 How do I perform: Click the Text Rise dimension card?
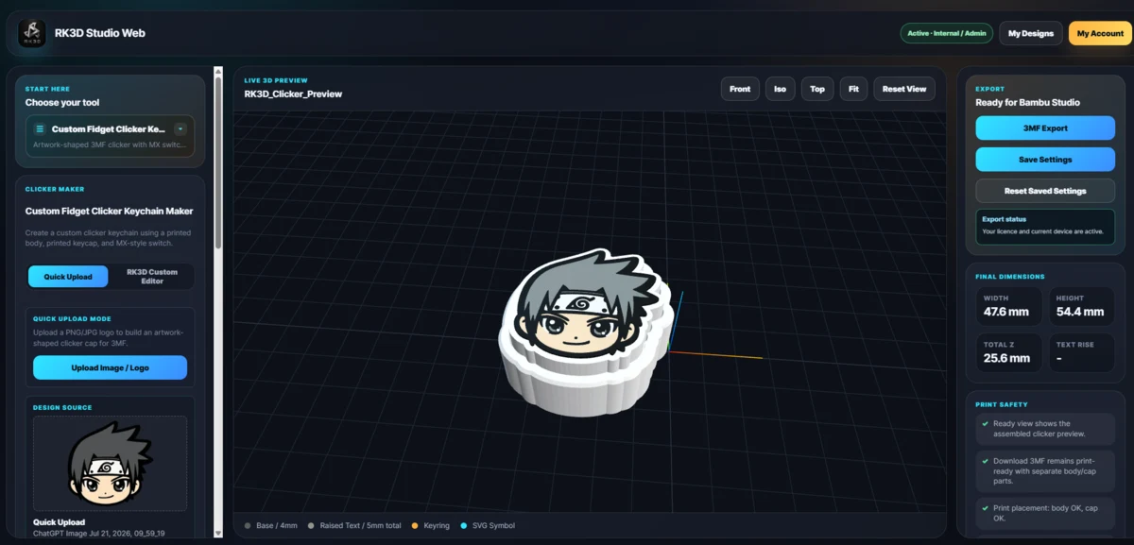tap(1081, 351)
